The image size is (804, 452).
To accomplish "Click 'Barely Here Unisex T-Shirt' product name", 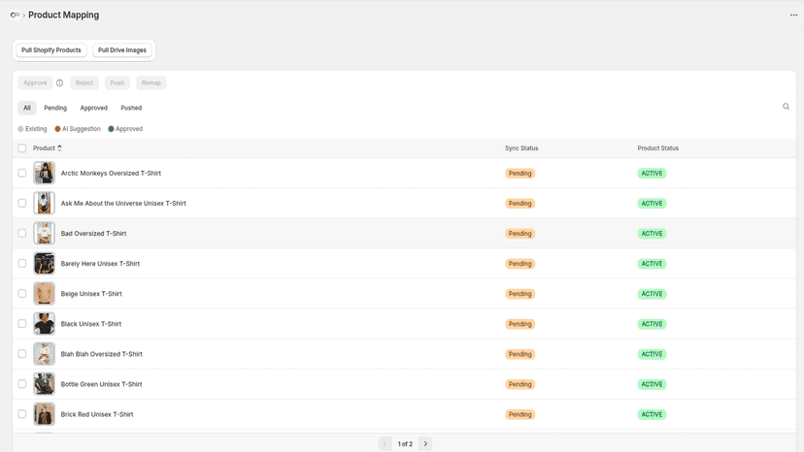I will (x=100, y=264).
